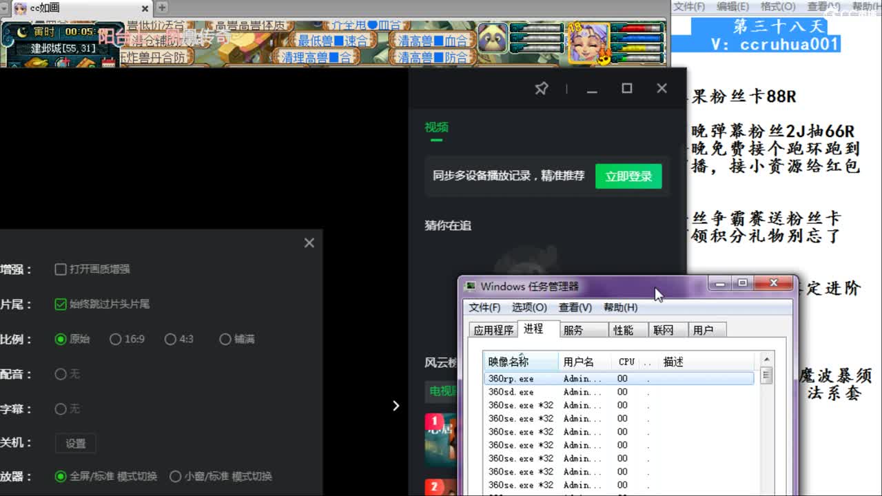
Task: Open 查看(V) menu in Task Manager
Action: click(575, 307)
